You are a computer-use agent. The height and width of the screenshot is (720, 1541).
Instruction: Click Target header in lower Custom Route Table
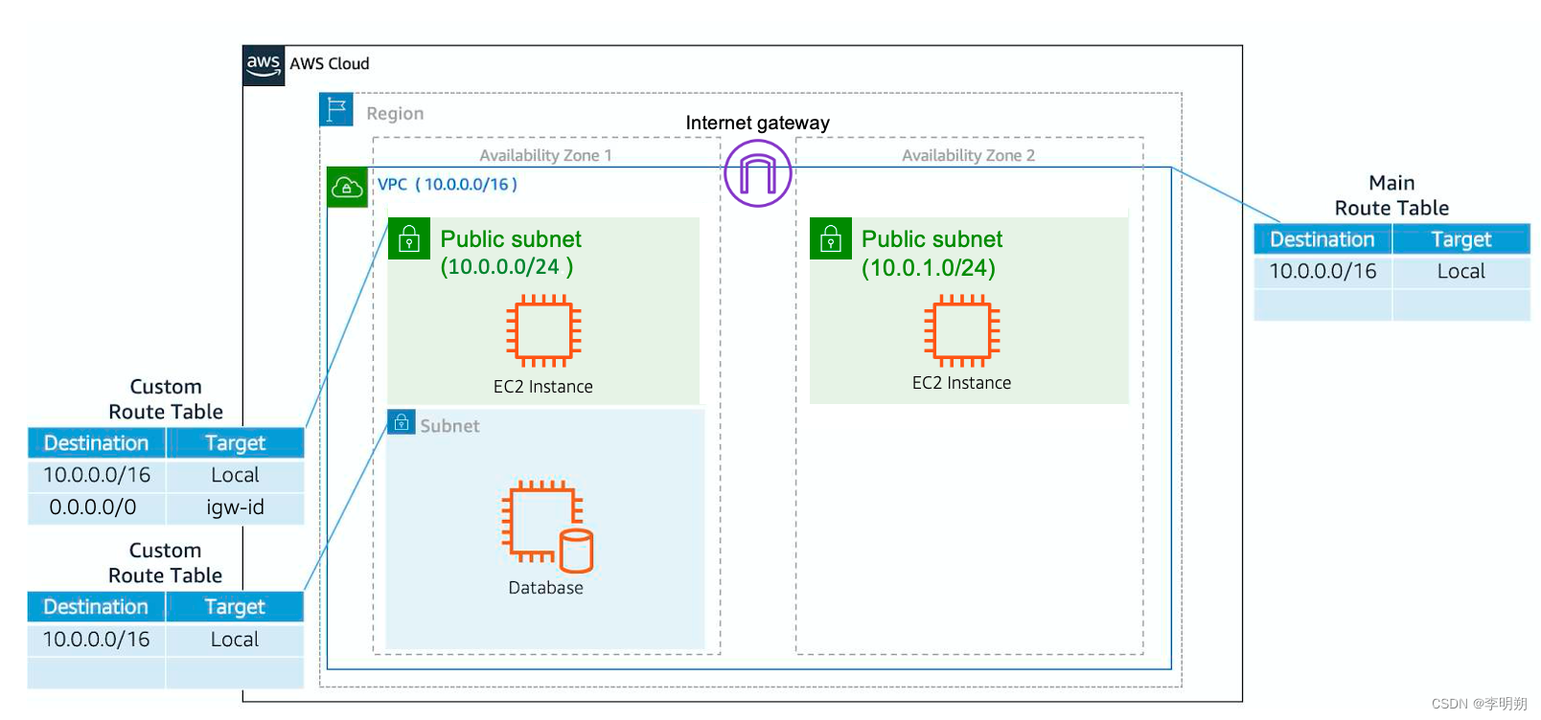(235, 607)
